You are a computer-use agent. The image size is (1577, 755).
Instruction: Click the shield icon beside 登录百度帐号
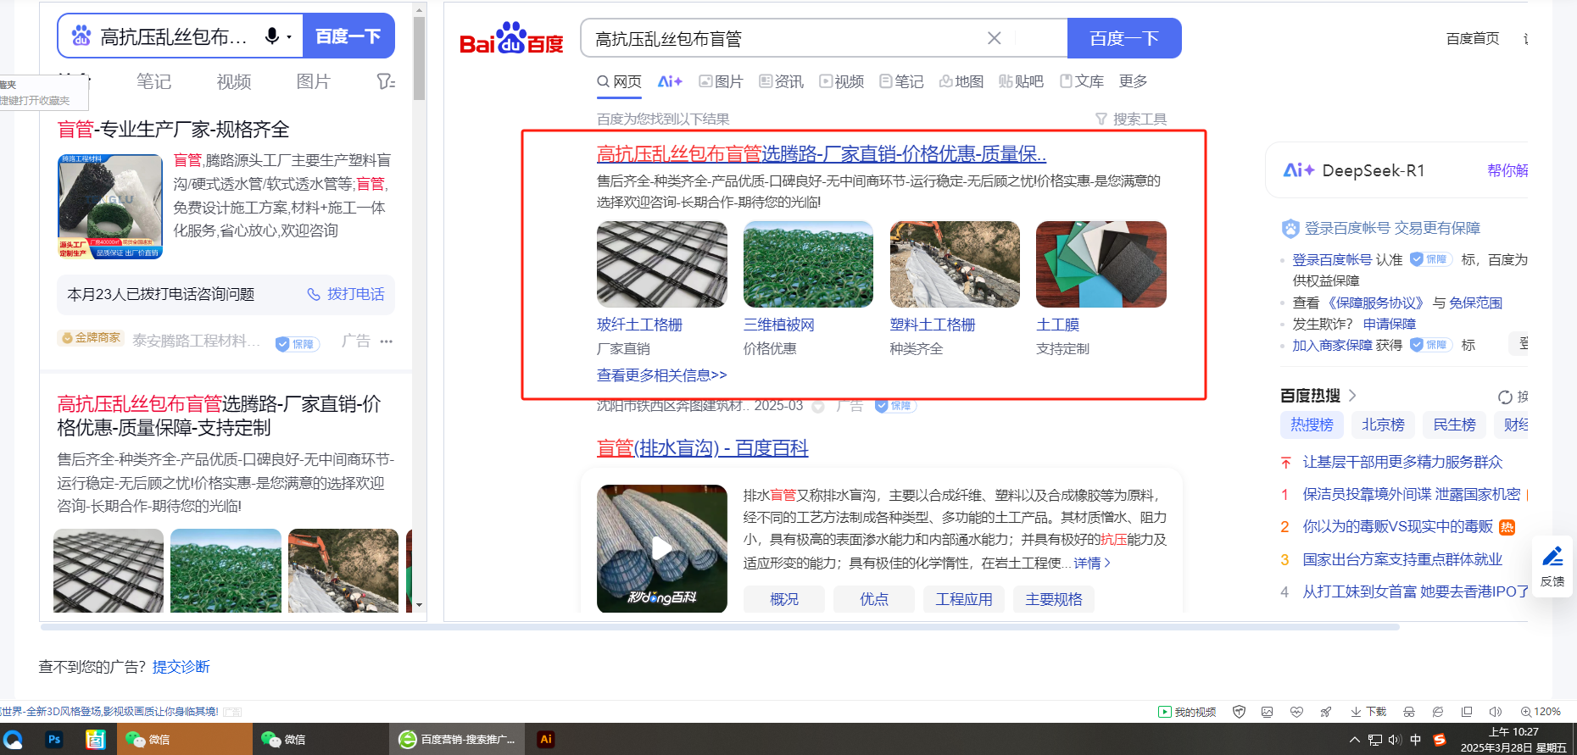click(1290, 228)
